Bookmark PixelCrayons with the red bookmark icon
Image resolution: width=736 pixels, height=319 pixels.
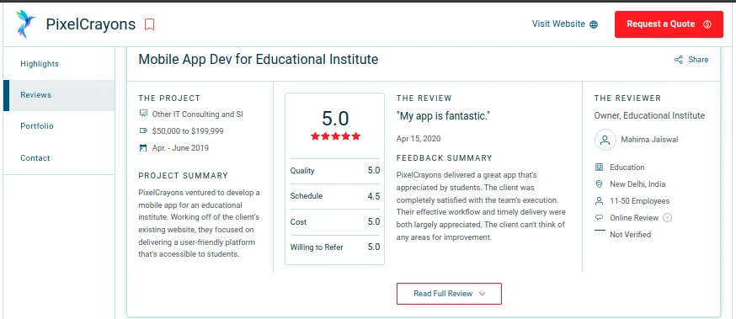coord(149,24)
